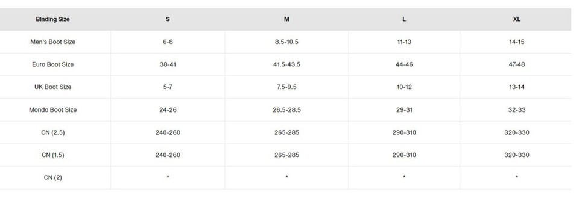Click the CN (2.5) row label

click(x=53, y=132)
